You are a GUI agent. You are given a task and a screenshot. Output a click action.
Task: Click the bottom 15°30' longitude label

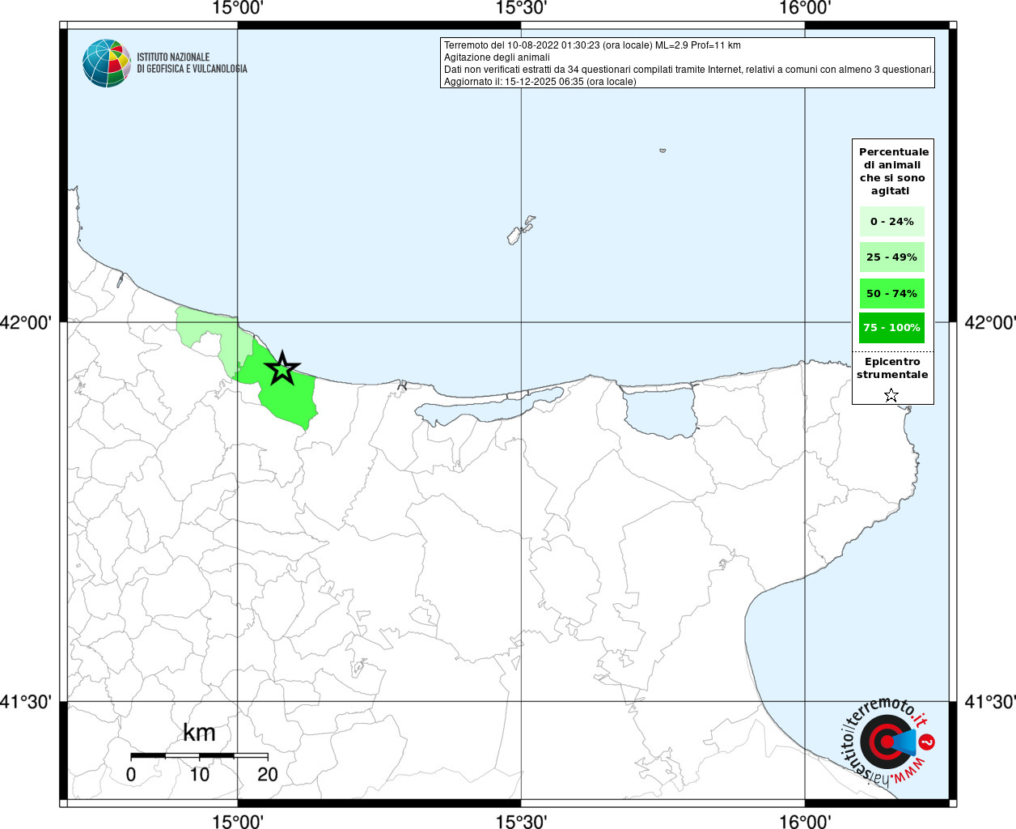pos(522,821)
